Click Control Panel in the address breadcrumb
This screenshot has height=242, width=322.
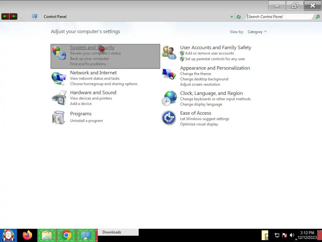55,17
